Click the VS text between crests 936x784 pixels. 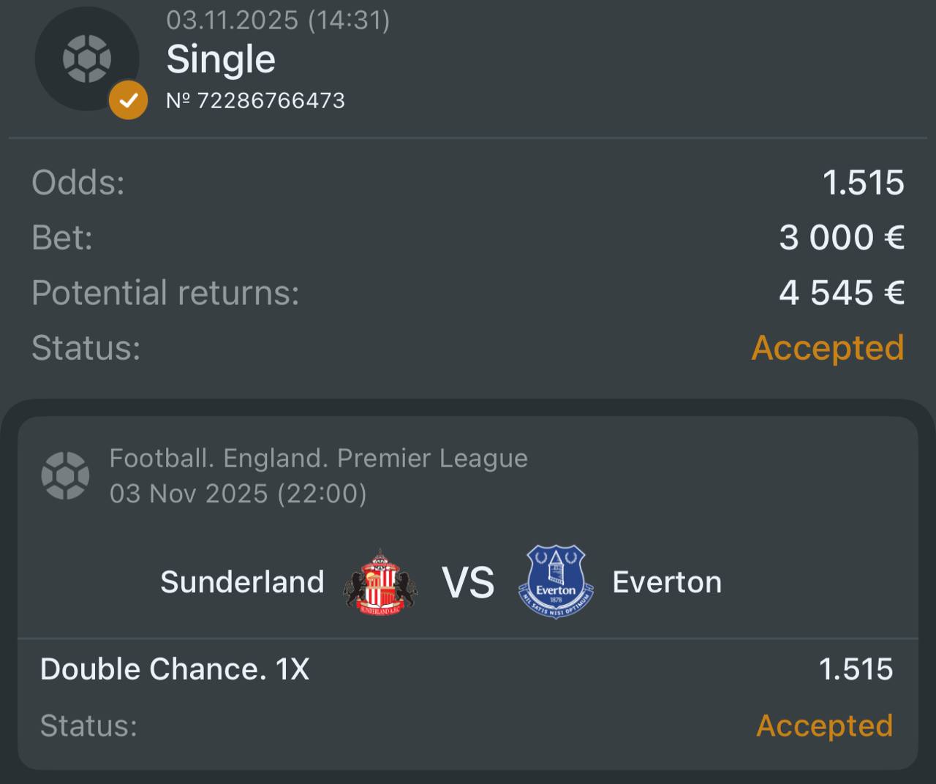tap(468, 583)
